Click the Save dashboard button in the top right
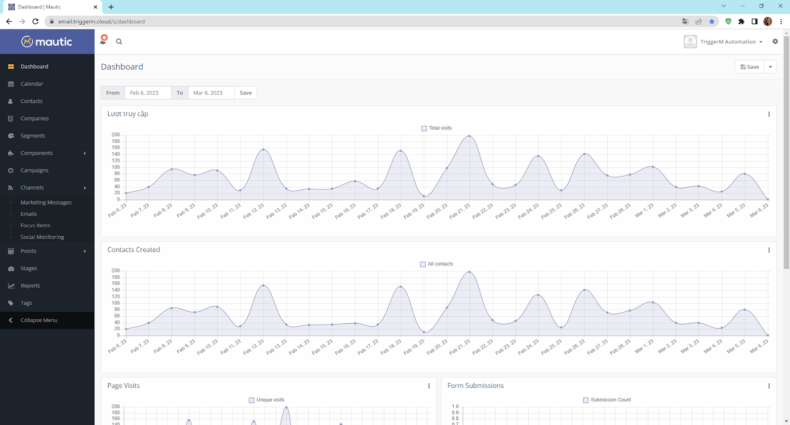Viewport: 790px width, 425px height. 750,67
